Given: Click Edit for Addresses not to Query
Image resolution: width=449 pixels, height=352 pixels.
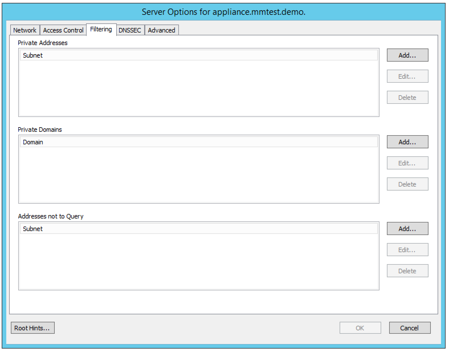Looking at the screenshot, I should click(x=407, y=250).
